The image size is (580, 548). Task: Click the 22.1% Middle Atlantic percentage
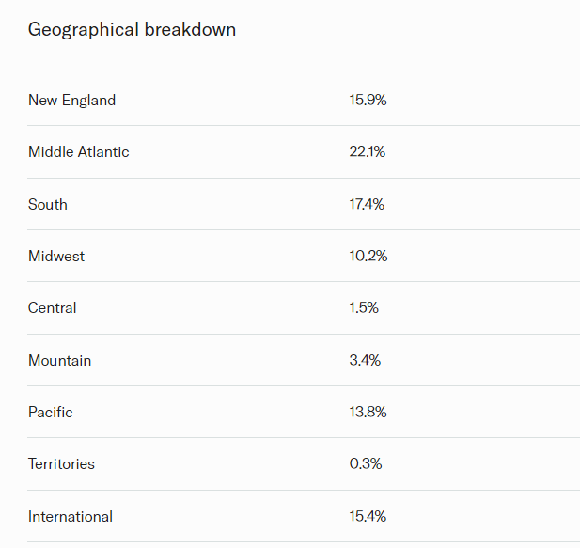click(x=367, y=151)
